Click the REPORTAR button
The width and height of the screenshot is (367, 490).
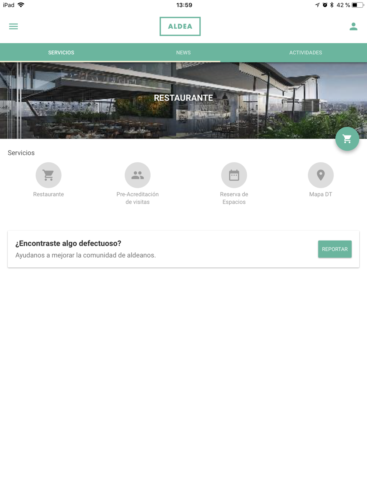(x=335, y=249)
